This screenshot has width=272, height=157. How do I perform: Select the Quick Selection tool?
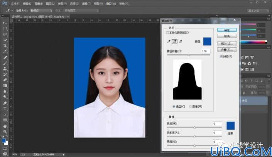tap(5, 40)
